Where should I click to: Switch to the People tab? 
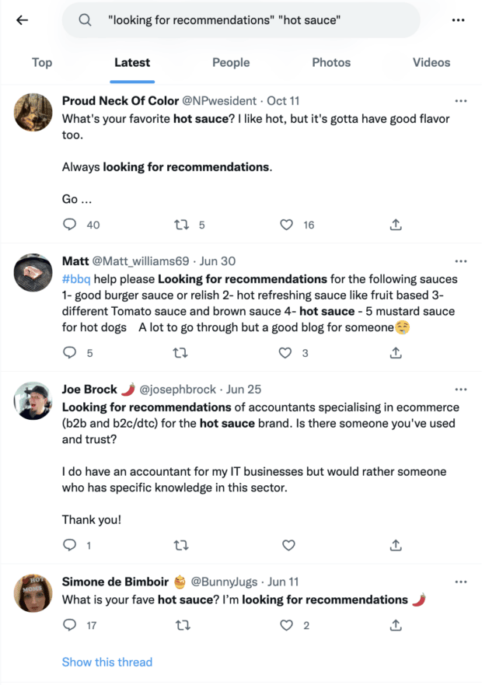(x=231, y=63)
